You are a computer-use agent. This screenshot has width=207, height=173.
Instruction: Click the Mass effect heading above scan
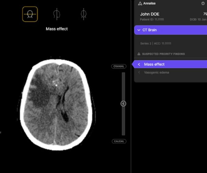[57, 29]
